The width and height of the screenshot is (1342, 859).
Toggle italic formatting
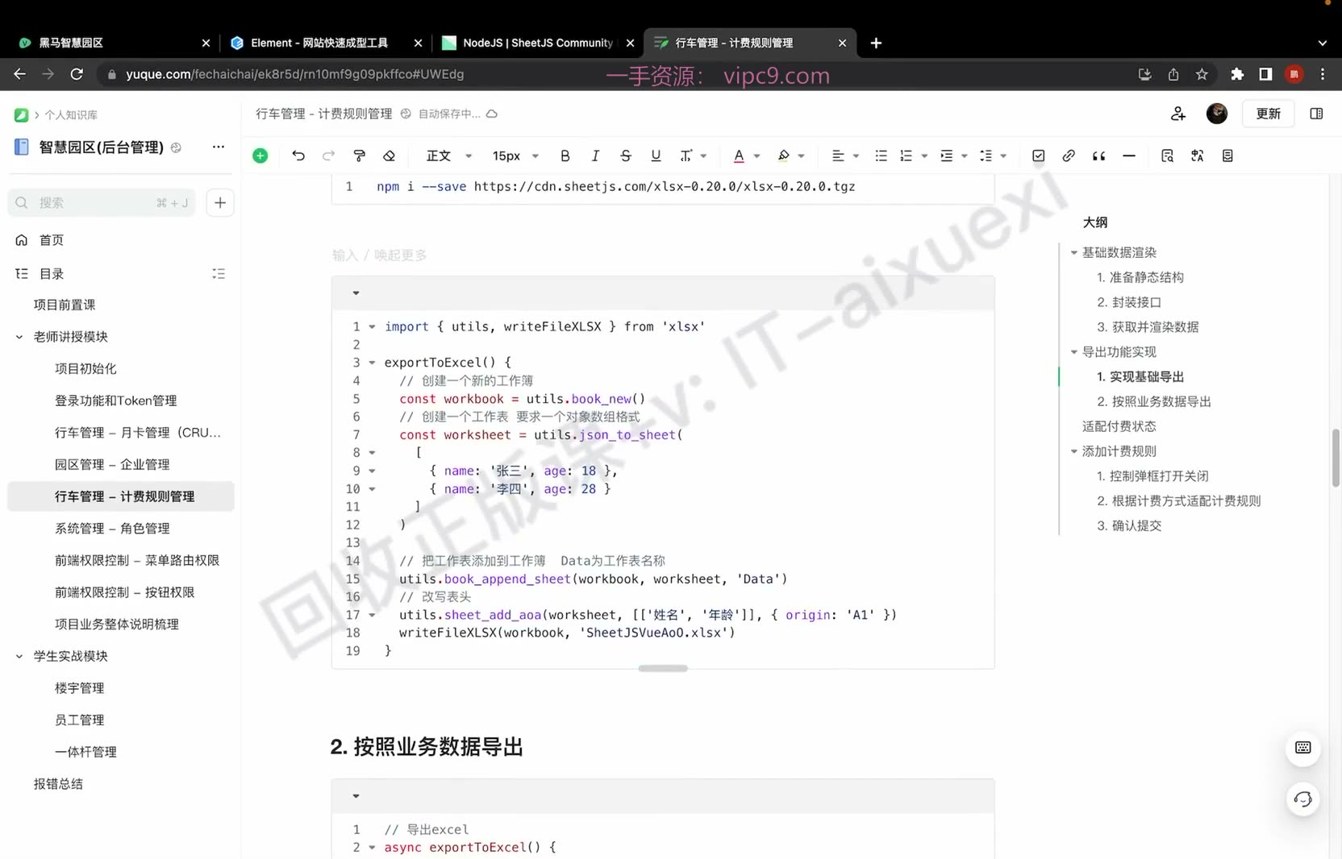[x=595, y=156]
